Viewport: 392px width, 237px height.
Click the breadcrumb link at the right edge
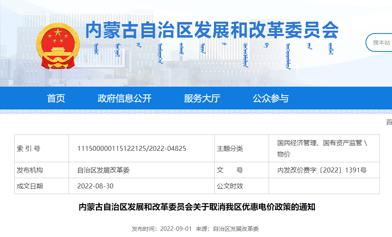(389, 122)
